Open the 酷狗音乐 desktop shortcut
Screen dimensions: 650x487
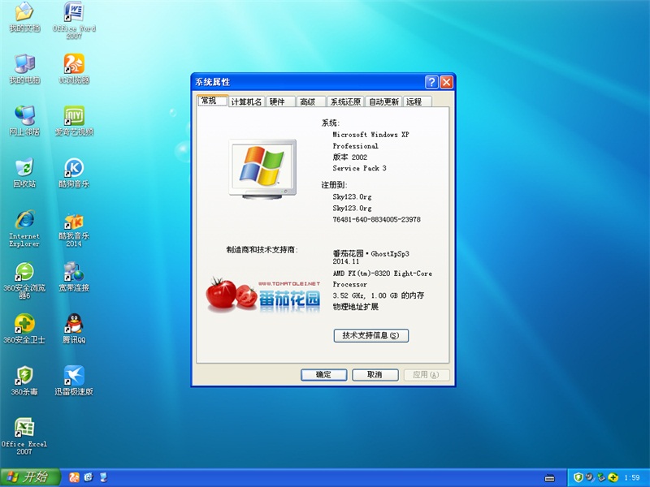[74, 168]
